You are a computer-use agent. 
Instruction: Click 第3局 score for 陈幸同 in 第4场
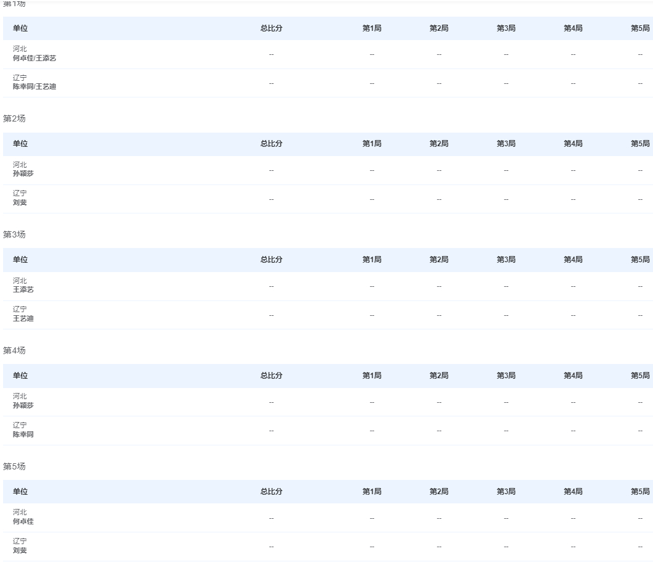pyautogui.click(x=506, y=431)
